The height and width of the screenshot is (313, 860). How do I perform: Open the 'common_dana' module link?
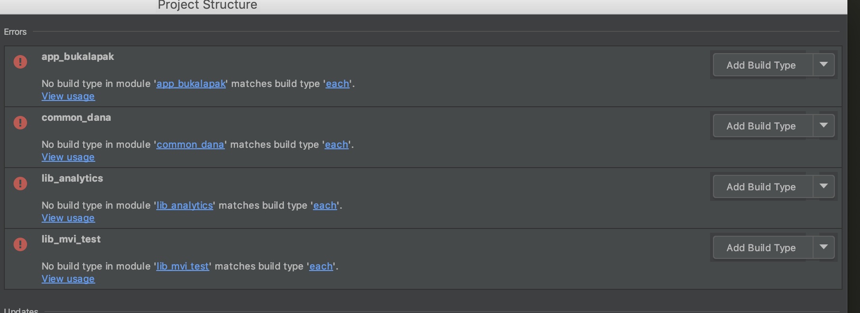(191, 145)
